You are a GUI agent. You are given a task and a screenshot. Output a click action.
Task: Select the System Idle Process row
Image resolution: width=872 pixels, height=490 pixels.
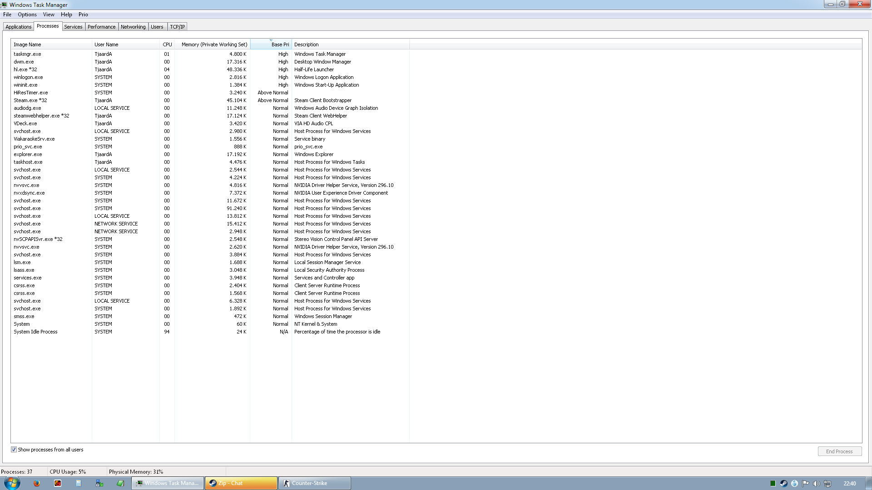210,332
